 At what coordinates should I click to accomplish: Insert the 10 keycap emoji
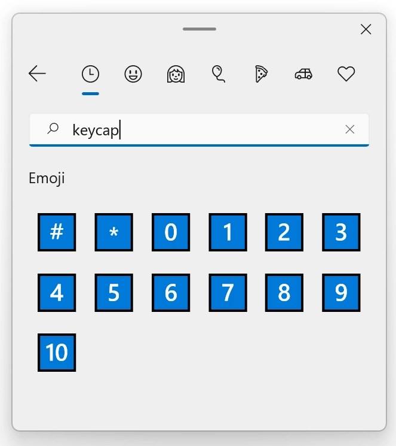pyautogui.click(x=57, y=353)
